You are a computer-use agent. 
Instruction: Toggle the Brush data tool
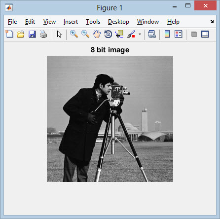click(131, 34)
